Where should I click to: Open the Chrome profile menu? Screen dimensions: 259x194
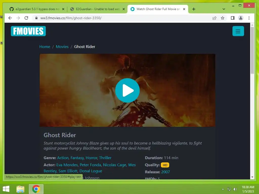(x=241, y=18)
